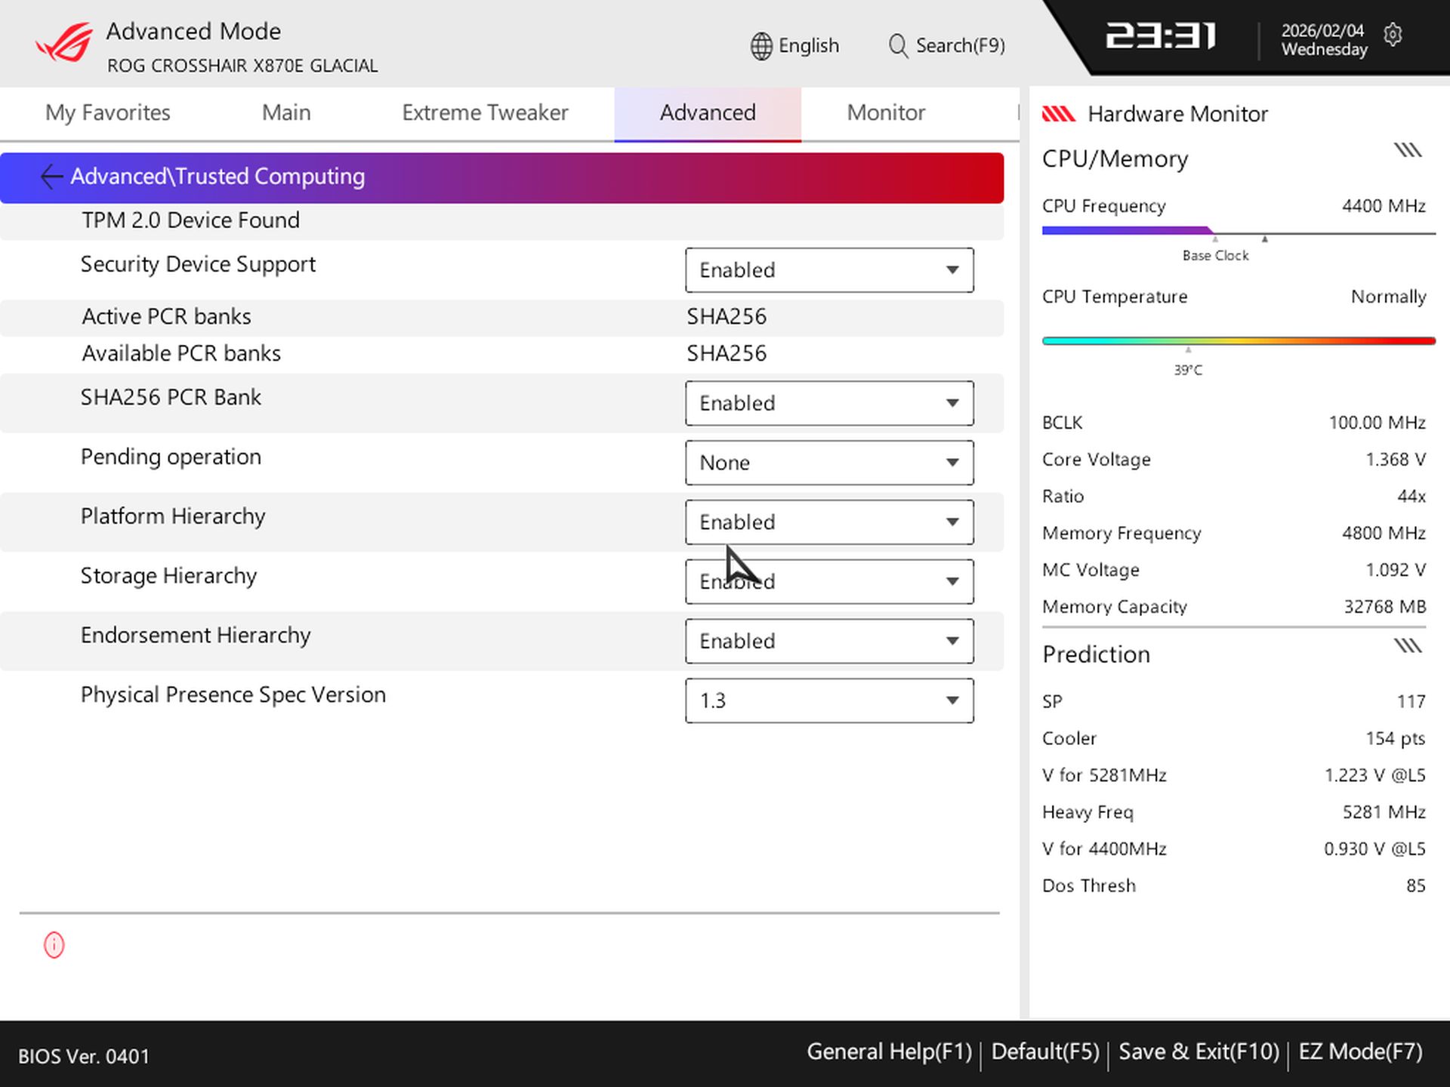Click the info icon at bottom left
Viewport: 1450px width, 1087px height.
[54, 945]
